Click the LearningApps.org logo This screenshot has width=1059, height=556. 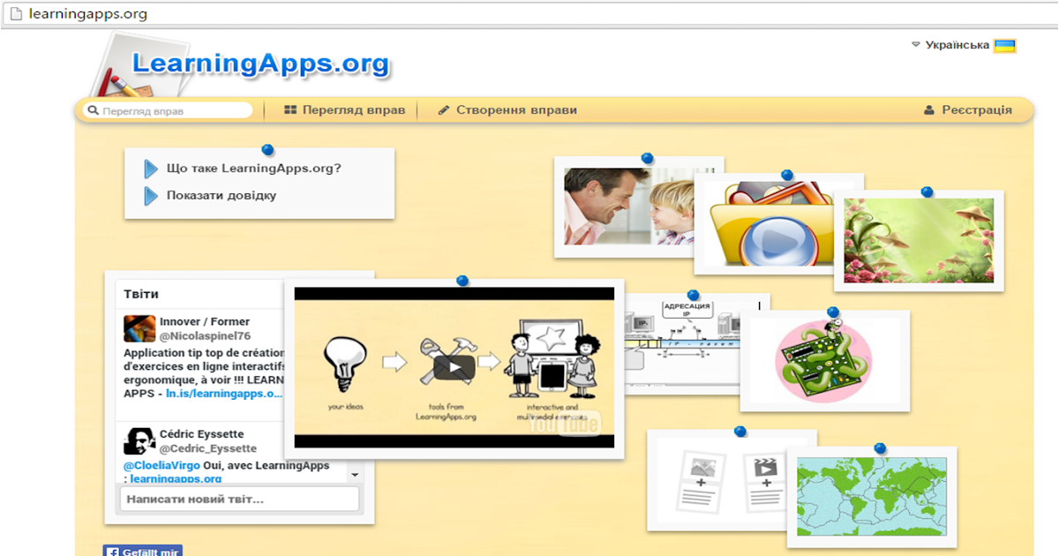tap(260, 64)
